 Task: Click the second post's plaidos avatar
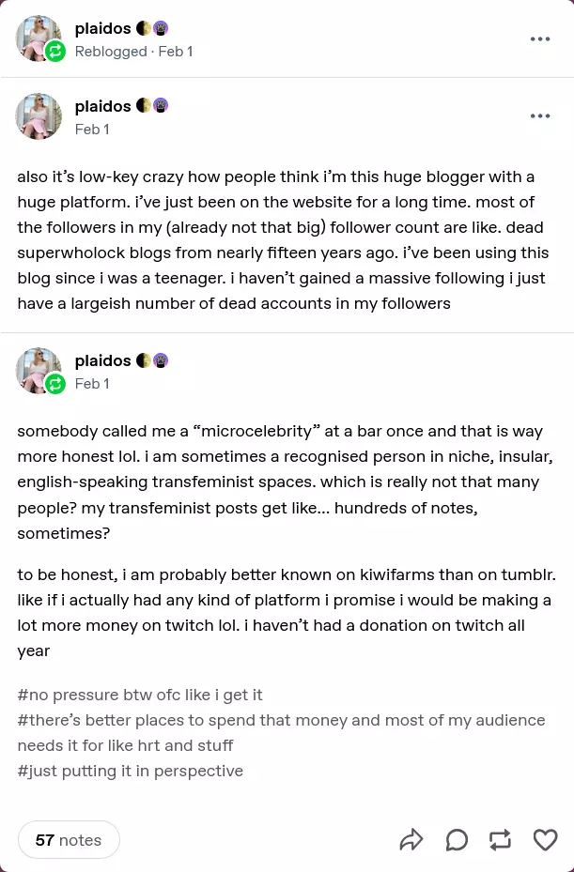tap(39, 116)
